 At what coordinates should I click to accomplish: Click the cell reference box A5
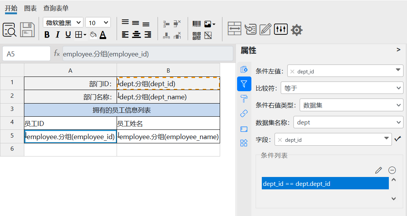pos(26,54)
